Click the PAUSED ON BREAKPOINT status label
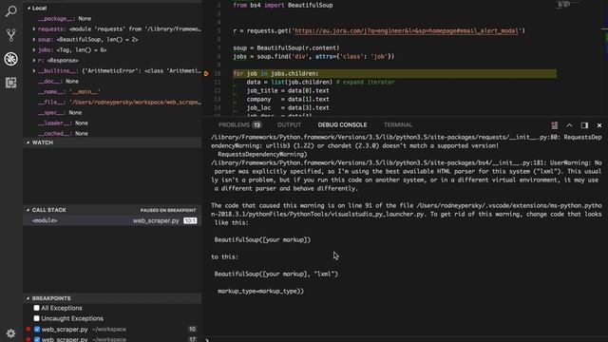 coord(168,210)
